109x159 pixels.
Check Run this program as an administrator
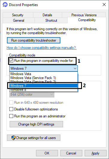pos(11,116)
